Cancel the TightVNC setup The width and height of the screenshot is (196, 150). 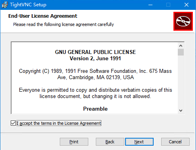click(175, 142)
